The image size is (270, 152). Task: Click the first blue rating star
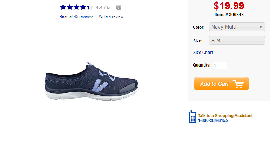point(63,7)
